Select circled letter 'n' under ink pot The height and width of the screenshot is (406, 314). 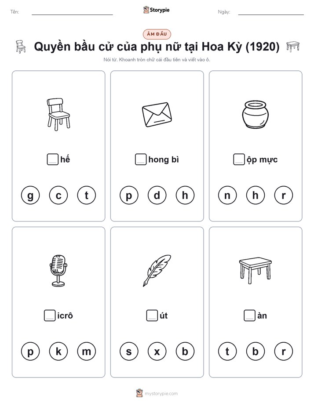(x=227, y=195)
